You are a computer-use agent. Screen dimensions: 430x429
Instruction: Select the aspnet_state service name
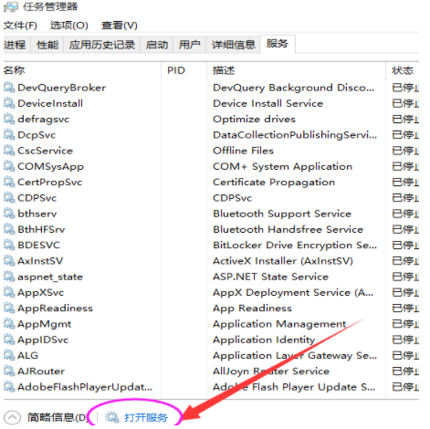[50, 277]
